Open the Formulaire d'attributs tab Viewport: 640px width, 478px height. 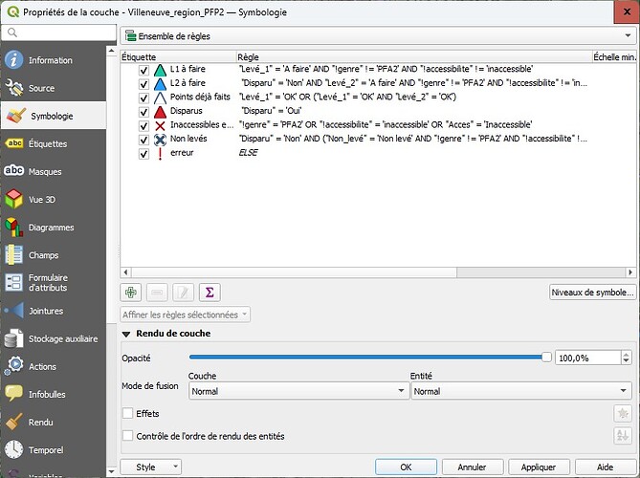54,283
